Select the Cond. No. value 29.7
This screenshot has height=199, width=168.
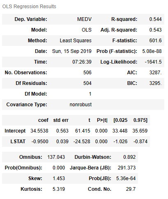click(131, 189)
